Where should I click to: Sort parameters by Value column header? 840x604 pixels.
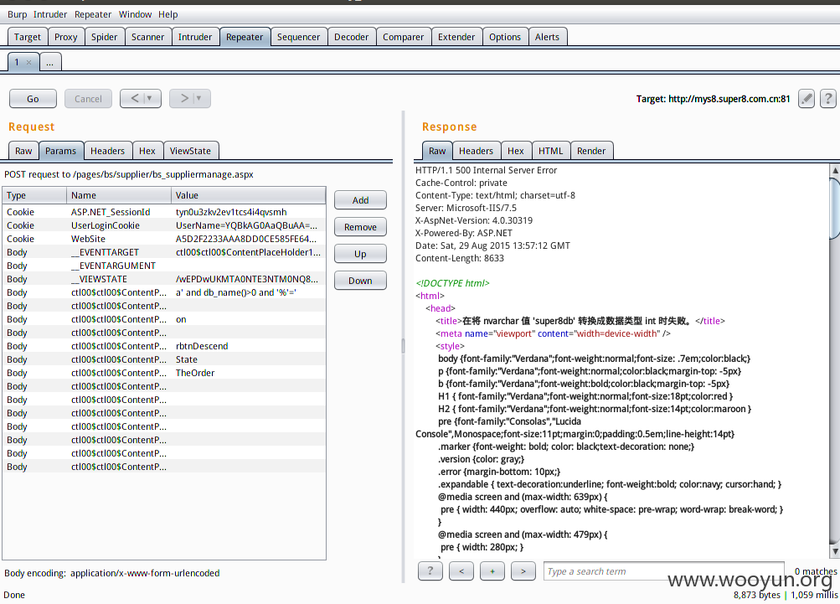click(249, 195)
